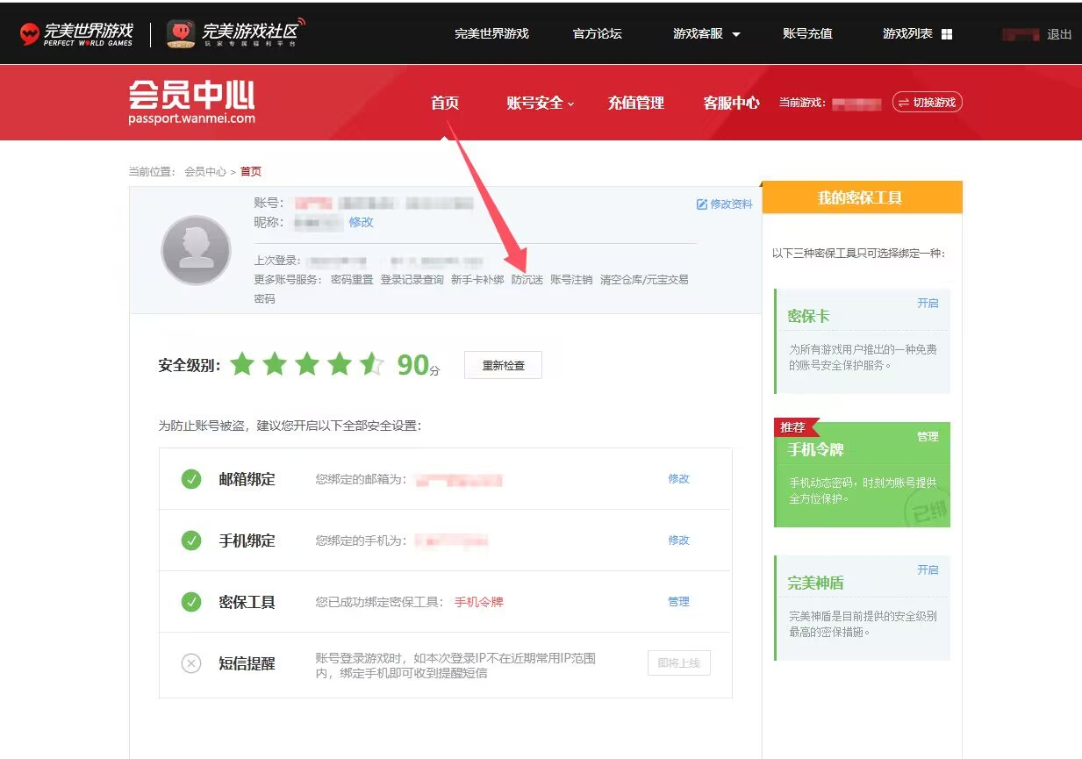Click the 邮箱绑定 row title
This screenshot has height=759, width=1082.
[247, 479]
